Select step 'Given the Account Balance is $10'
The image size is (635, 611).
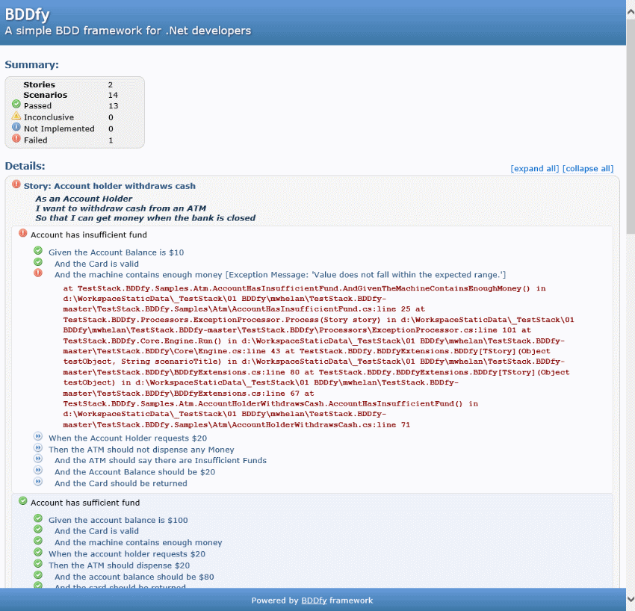(x=117, y=252)
